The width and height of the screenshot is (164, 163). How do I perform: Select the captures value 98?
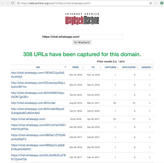(x=115, y=103)
